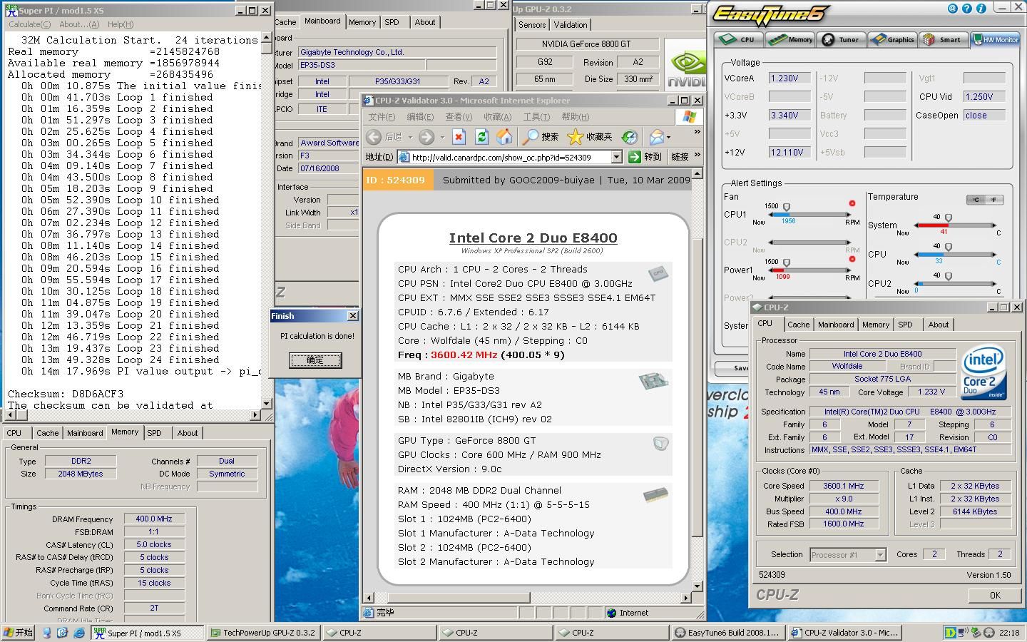The height and width of the screenshot is (642, 1027).
Task: Switch to EasyTune6 Memory tab
Action: click(791, 40)
